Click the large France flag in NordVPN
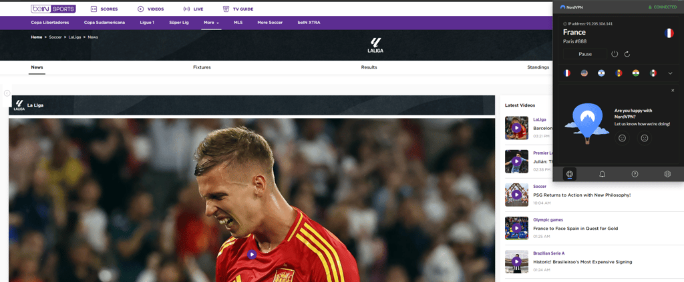This screenshot has width=684, height=282. click(669, 33)
